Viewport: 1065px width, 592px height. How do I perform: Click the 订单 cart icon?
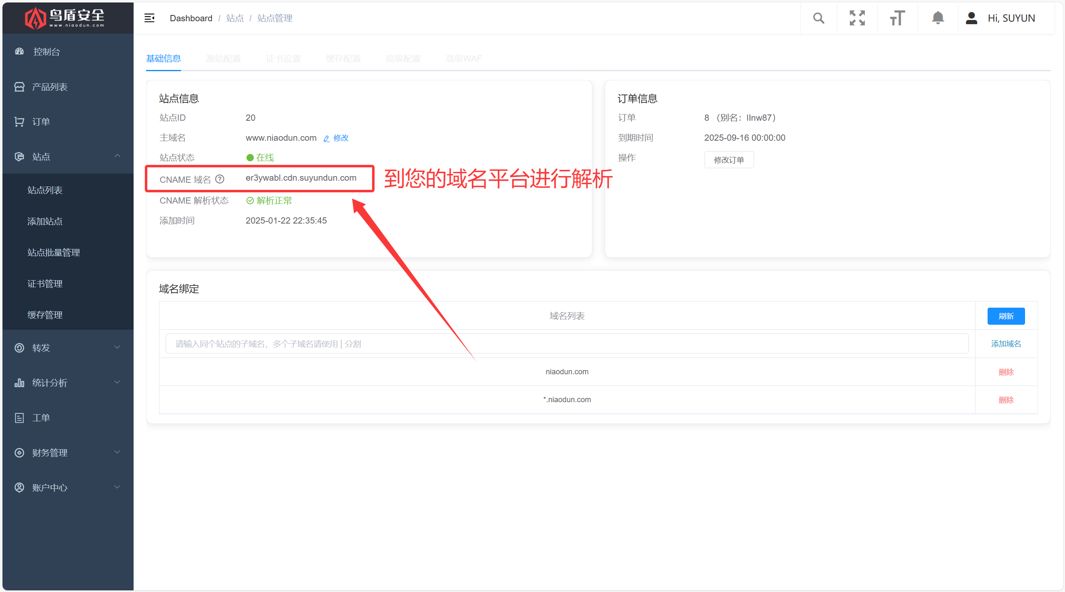click(20, 122)
